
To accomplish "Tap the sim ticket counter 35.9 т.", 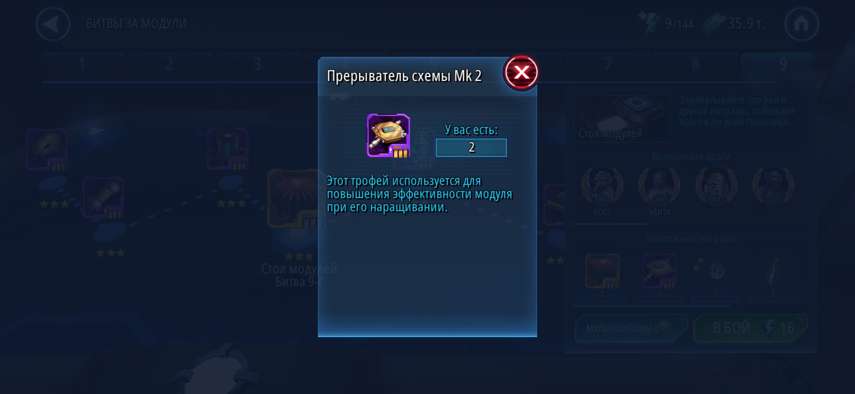I will (734, 23).
